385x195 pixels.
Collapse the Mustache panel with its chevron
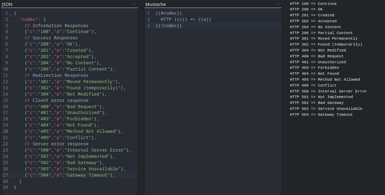(278, 5)
